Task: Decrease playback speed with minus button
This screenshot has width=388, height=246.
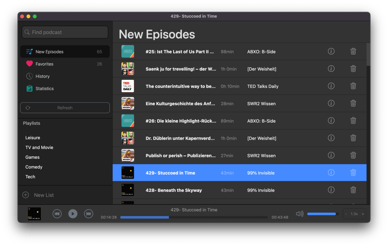Action: click(346, 214)
